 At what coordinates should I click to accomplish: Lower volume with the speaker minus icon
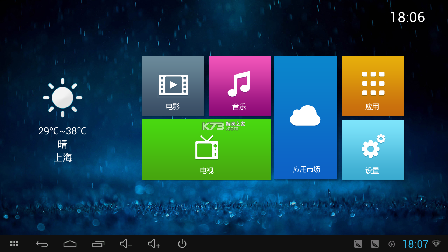coord(126,244)
